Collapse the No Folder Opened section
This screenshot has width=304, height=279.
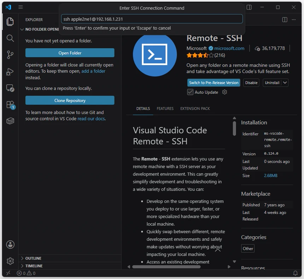[x=22, y=29]
